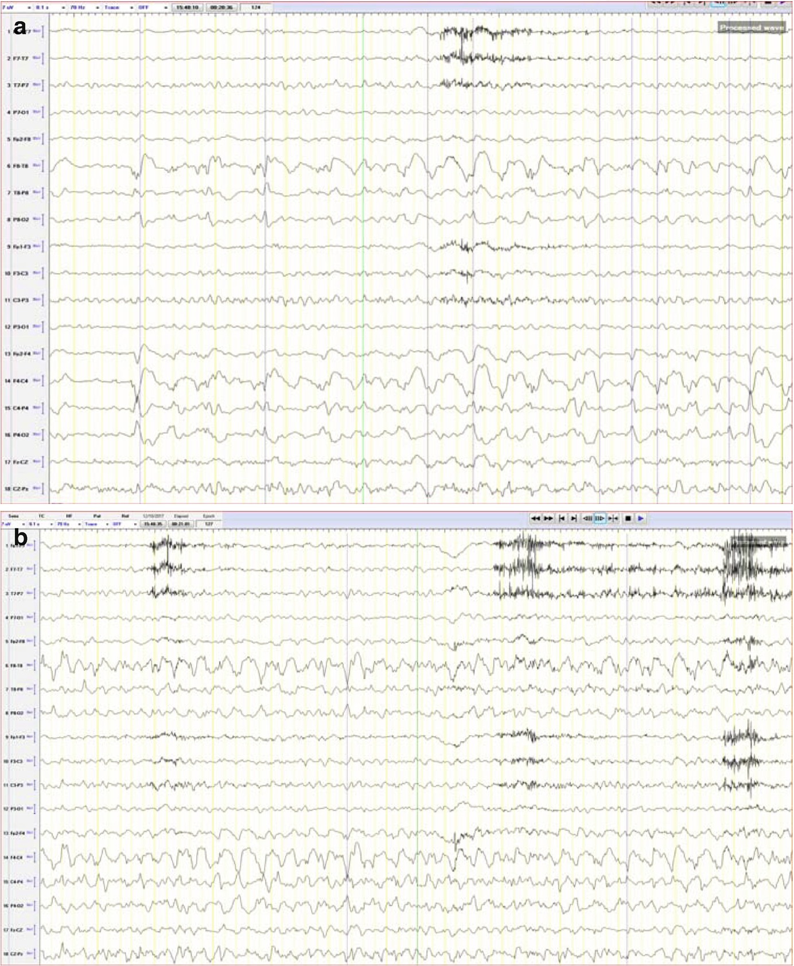This screenshot has width=794, height=966.
Task: Click the elapsed time button in panel b
Action: 181,524
